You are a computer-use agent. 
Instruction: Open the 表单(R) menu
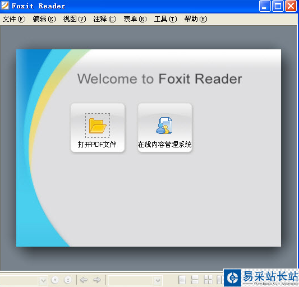(135, 19)
